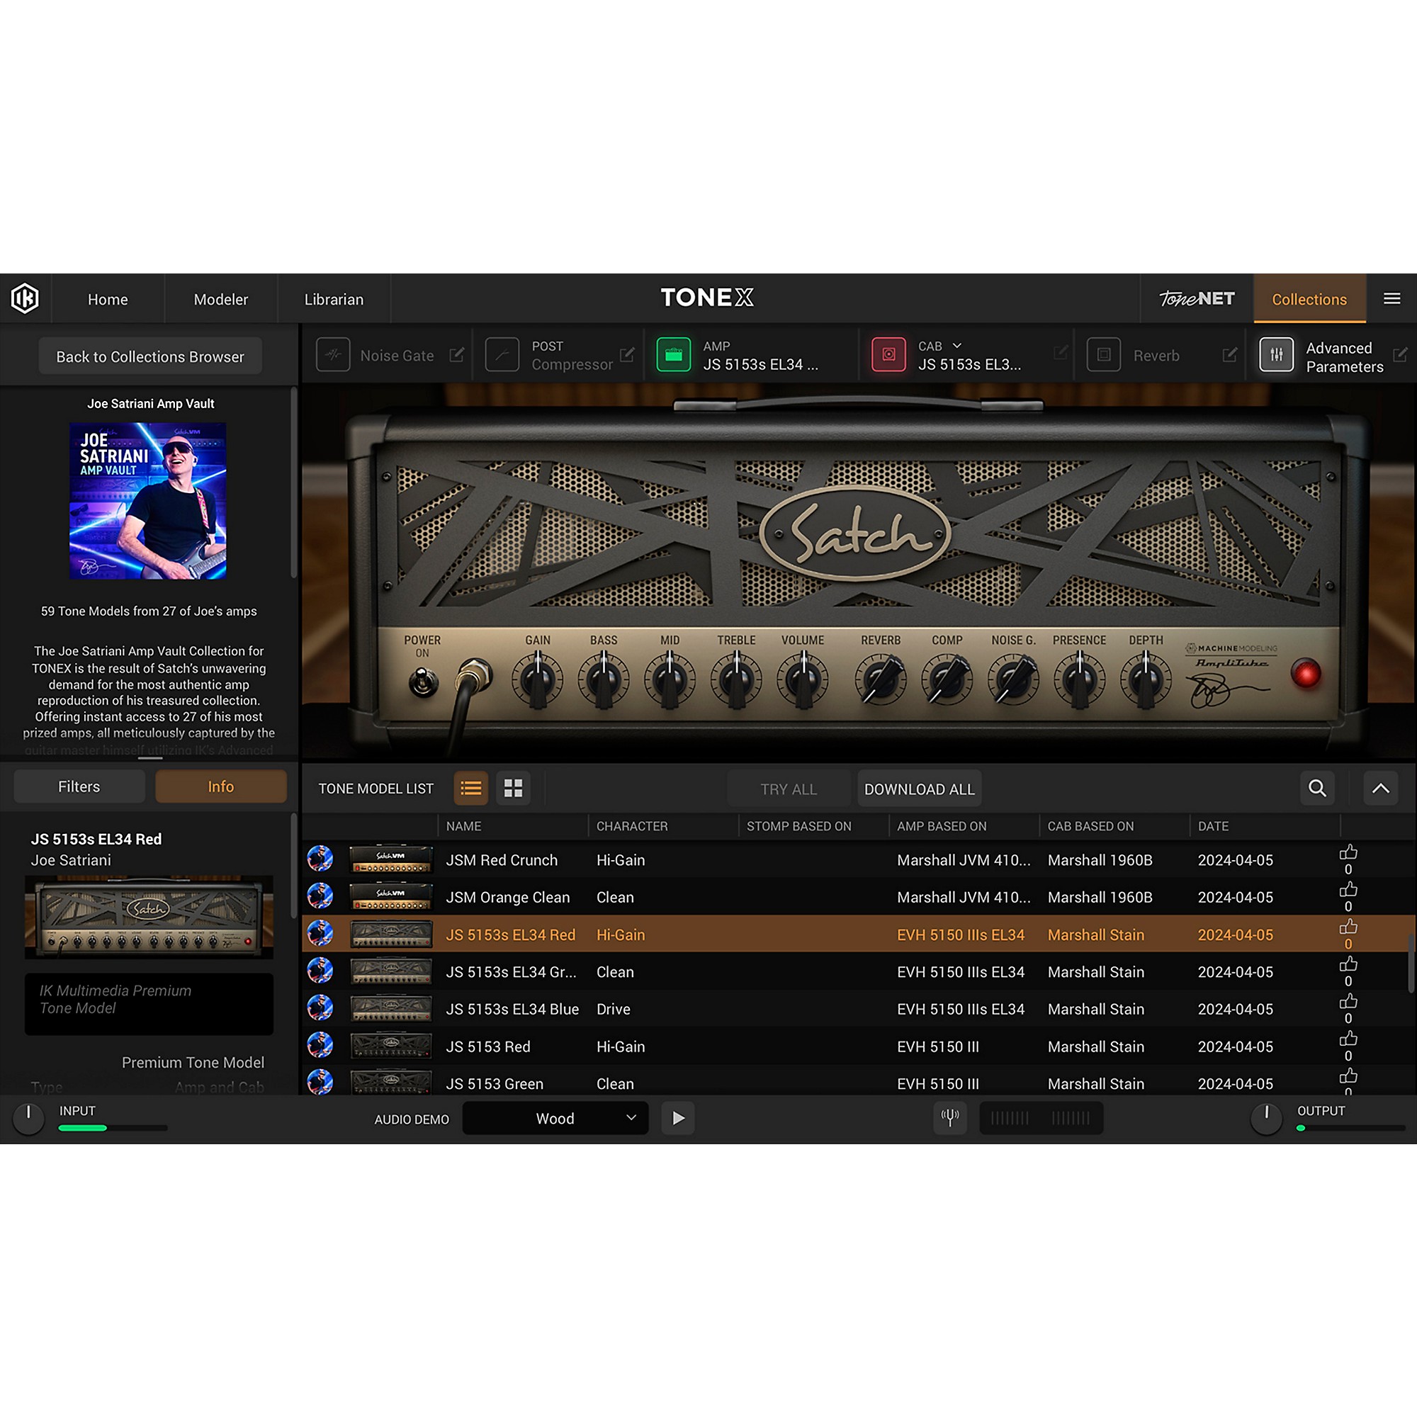Open the Collections tab

click(x=1309, y=298)
